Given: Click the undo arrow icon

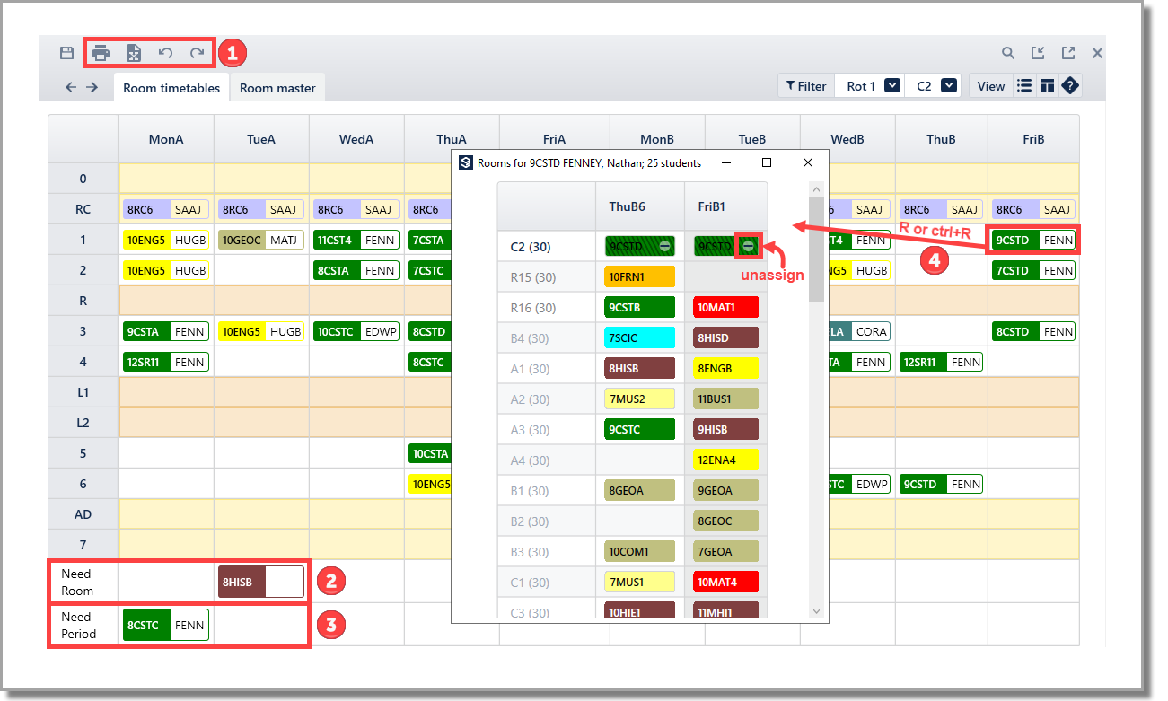Looking at the screenshot, I should tap(165, 53).
